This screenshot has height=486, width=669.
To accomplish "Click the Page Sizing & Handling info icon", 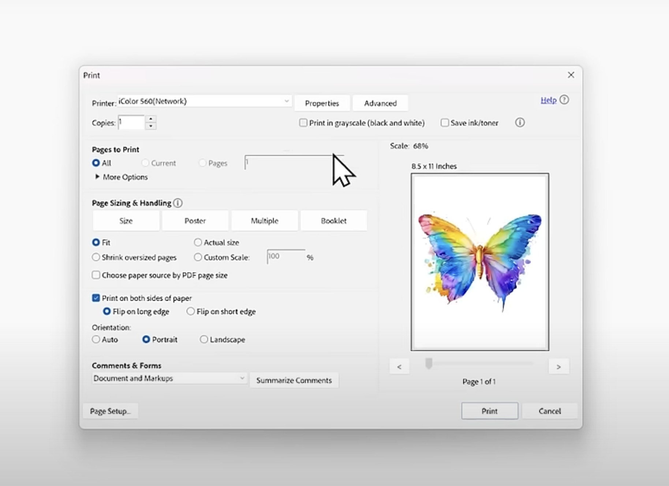I will coord(178,203).
